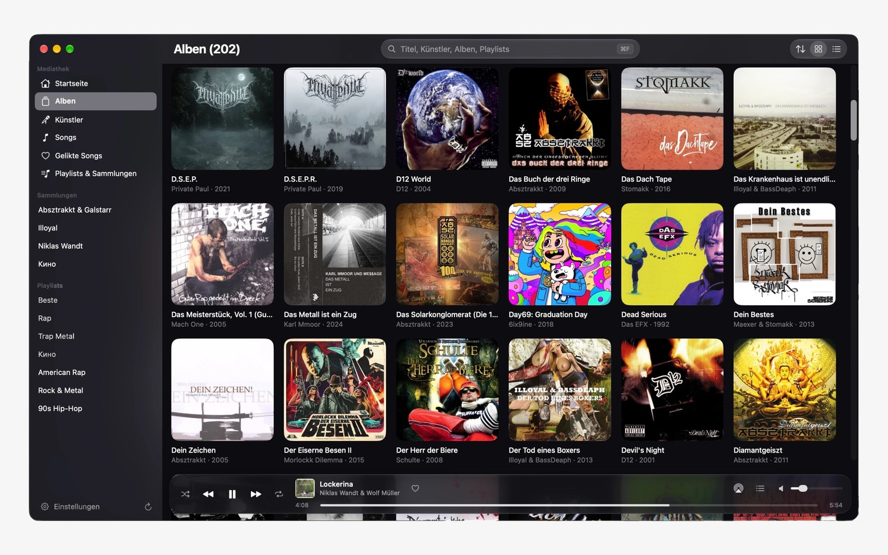Seek in the song progress bar
This screenshot has width=888, height=555.
coord(569,505)
